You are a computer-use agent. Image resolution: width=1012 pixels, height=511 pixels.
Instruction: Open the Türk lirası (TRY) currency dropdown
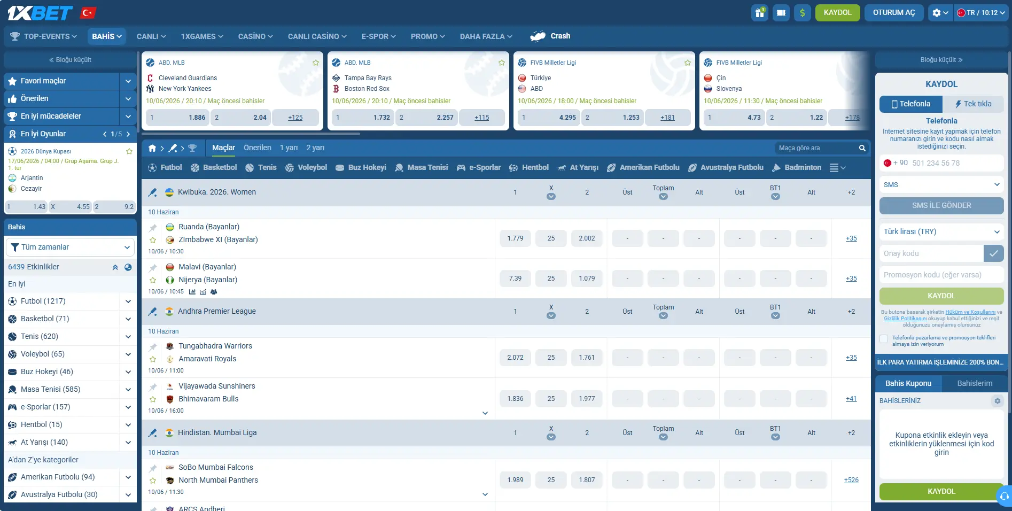point(941,232)
